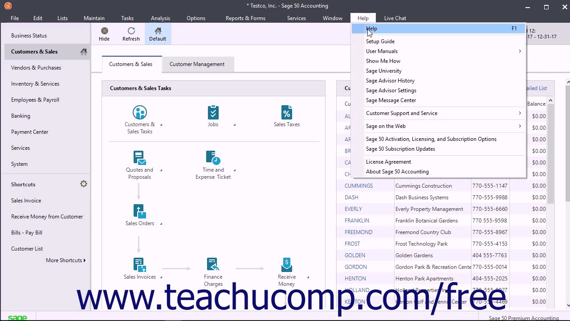The height and width of the screenshot is (321, 570).
Task: Open the Finance Charges icon
Action: [213, 265]
